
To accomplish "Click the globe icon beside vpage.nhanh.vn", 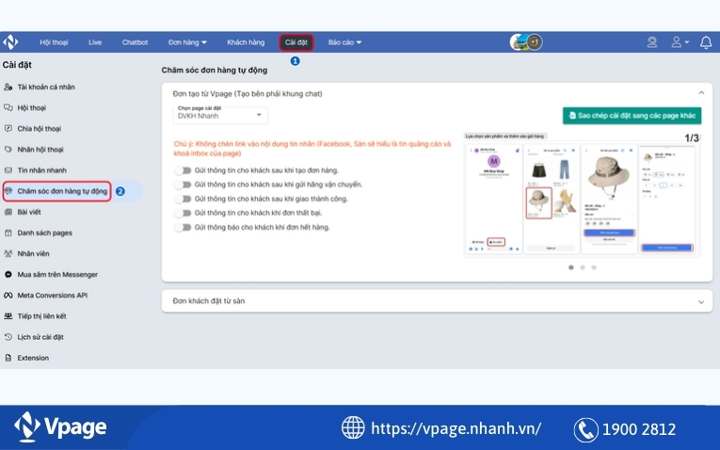I will [353, 427].
